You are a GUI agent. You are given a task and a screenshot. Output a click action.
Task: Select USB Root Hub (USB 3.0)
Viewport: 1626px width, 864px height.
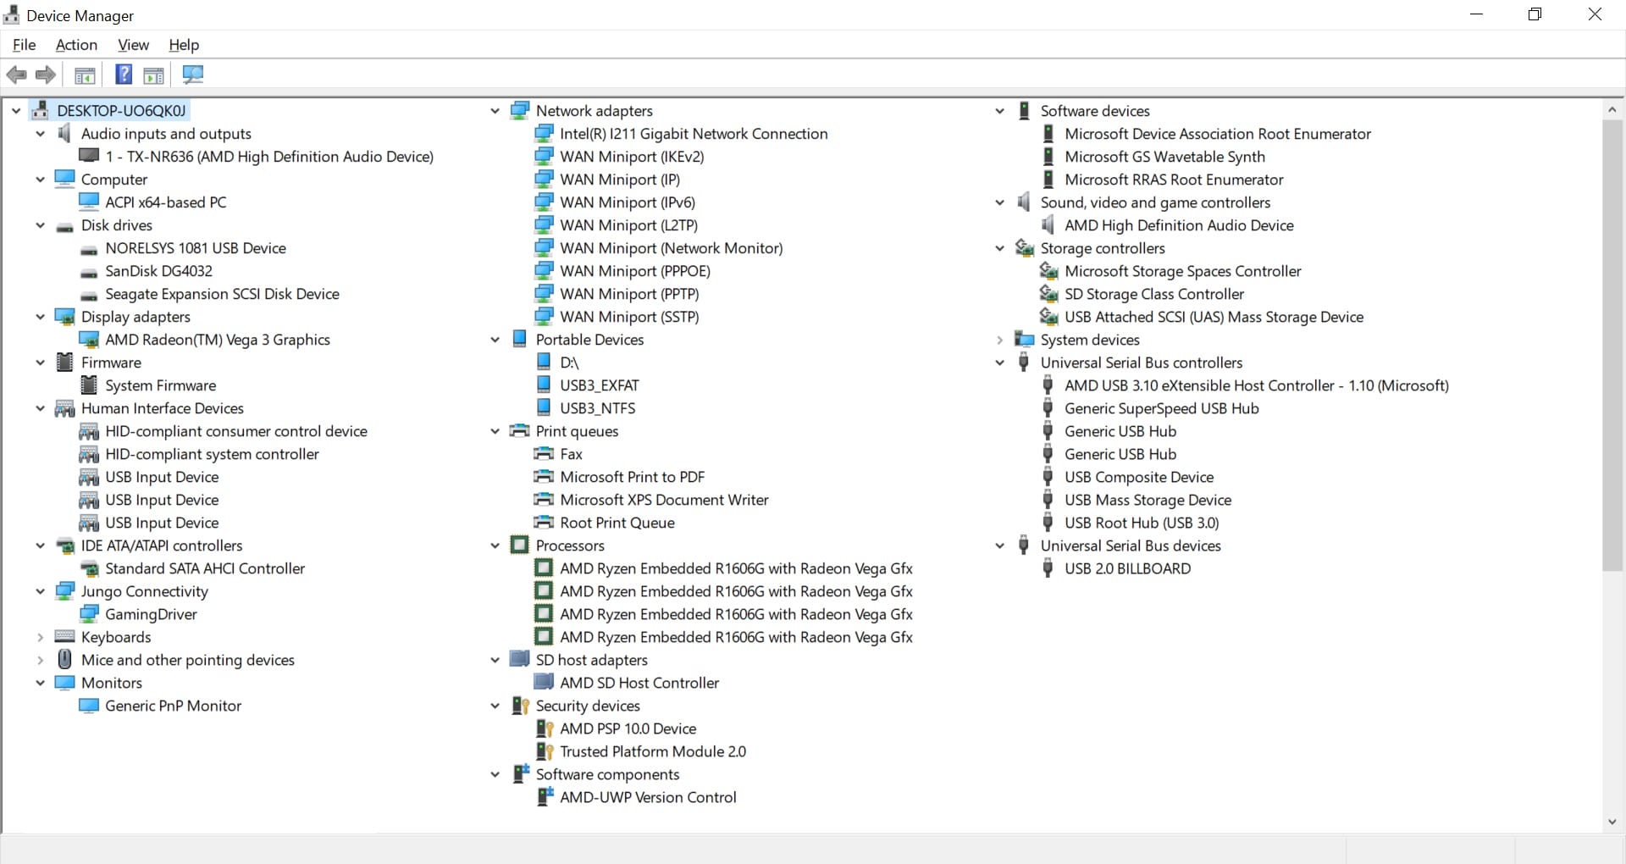coord(1142,522)
